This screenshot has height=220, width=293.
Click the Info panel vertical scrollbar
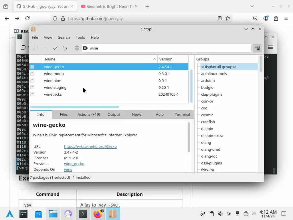click(189, 137)
